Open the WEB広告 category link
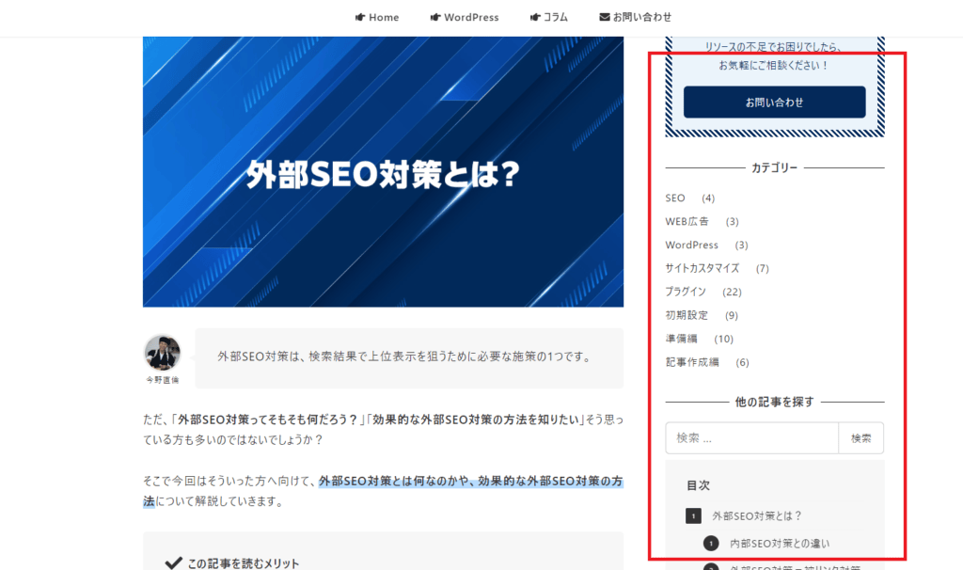 click(x=687, y=221)
